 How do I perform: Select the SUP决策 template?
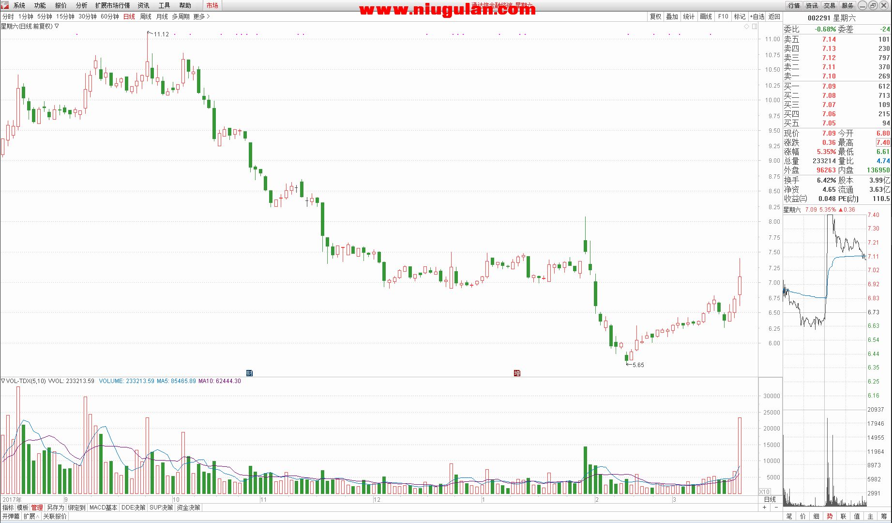pyautogui.click(x=161, y=508)
